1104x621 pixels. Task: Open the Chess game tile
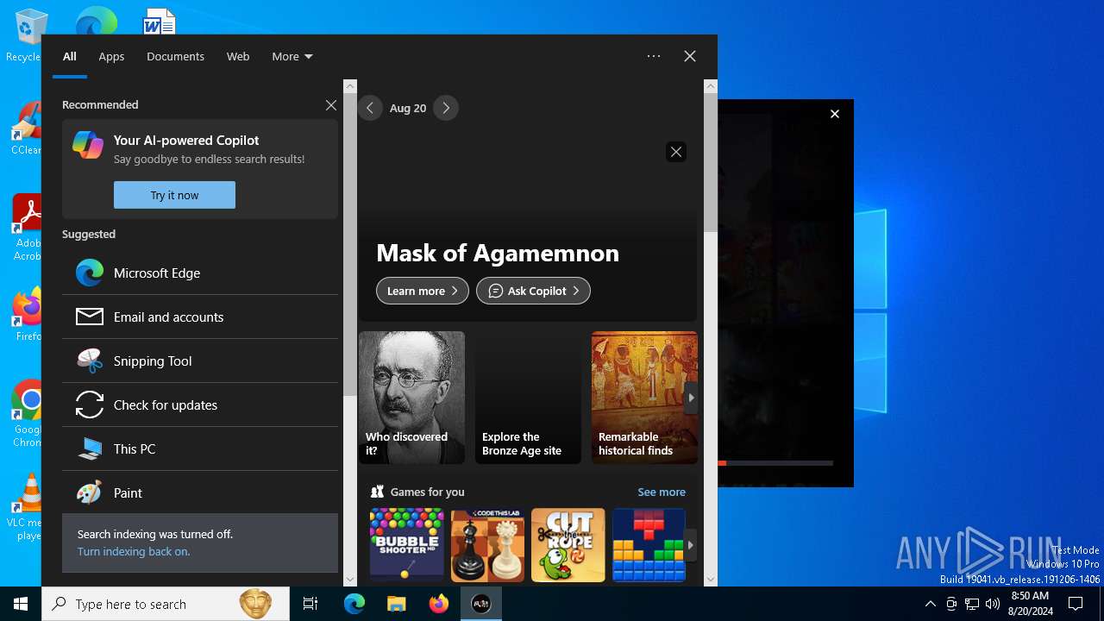tap(487, 545)
